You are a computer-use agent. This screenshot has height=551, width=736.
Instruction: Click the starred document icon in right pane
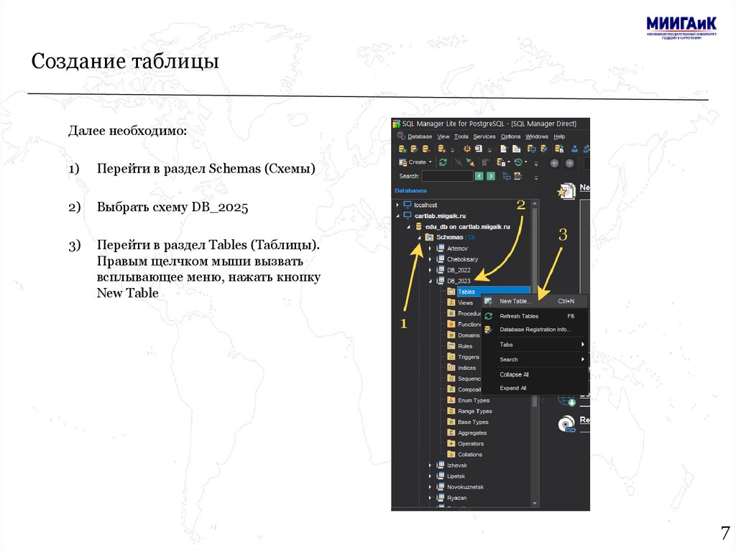click(x=566, y=191)
